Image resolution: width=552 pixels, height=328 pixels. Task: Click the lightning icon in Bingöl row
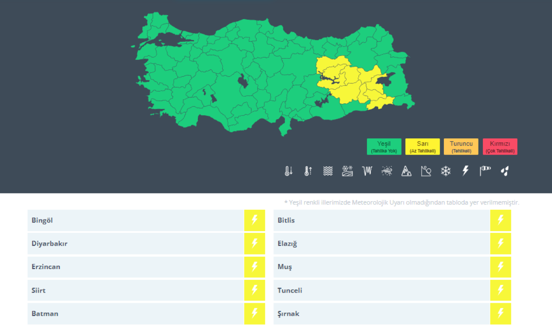pyautogui.click(x=255, y=220)
